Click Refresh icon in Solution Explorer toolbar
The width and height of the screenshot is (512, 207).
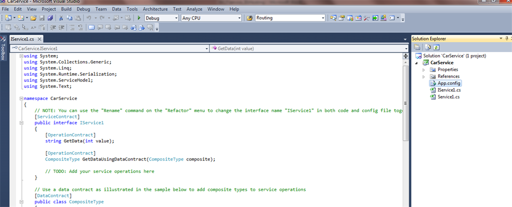click(436, 47)
